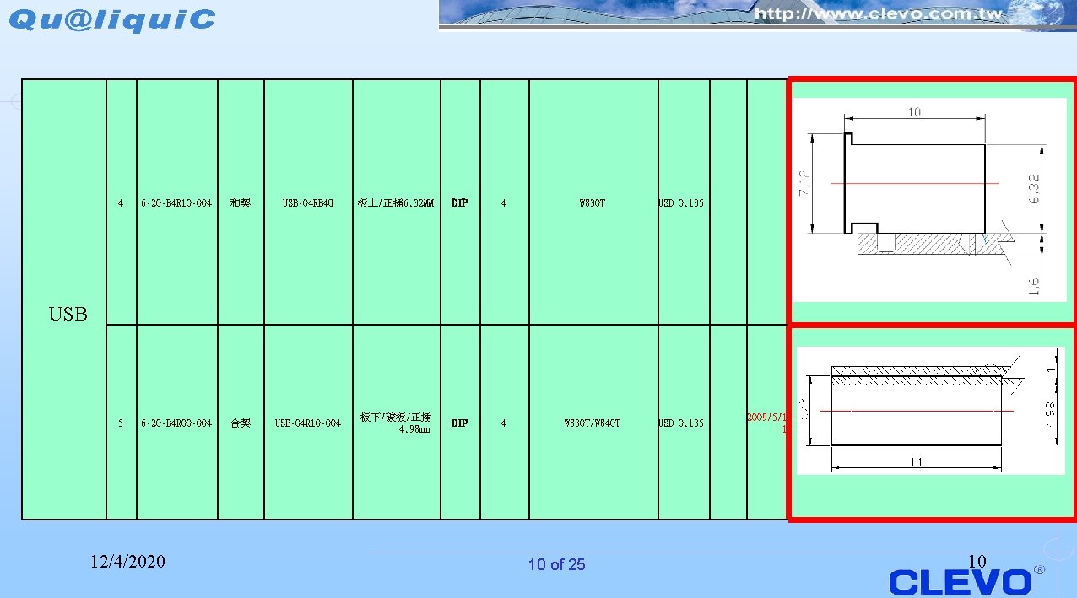The height and width of the screenshot is (598, 1077).
Task: Click the W830T project cell
Action: click(x=593, y=202)
